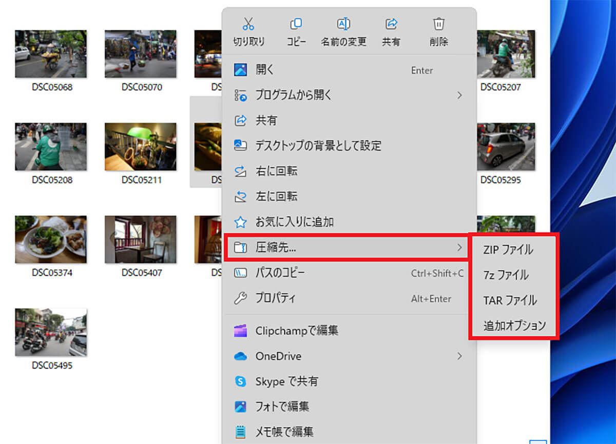
Task: Click the 切り取り (Cut) scissors icon
Action: coord(248,25)
